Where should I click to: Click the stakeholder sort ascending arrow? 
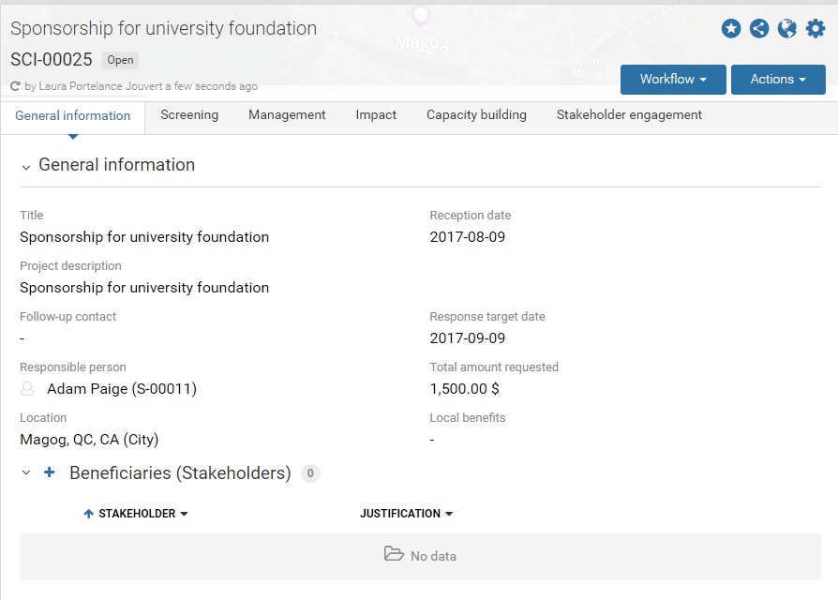coord(89,514)
